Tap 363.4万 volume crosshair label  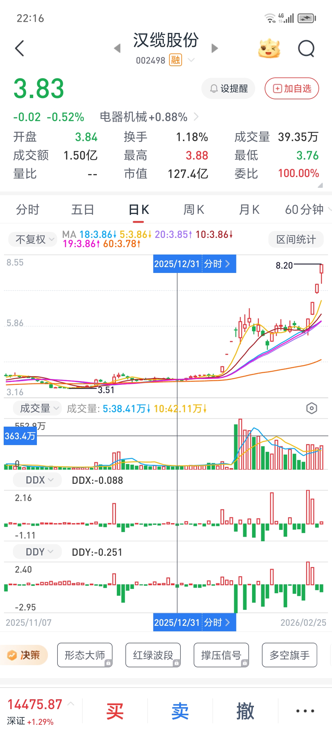pyautogui.click(x=20, y=436)
